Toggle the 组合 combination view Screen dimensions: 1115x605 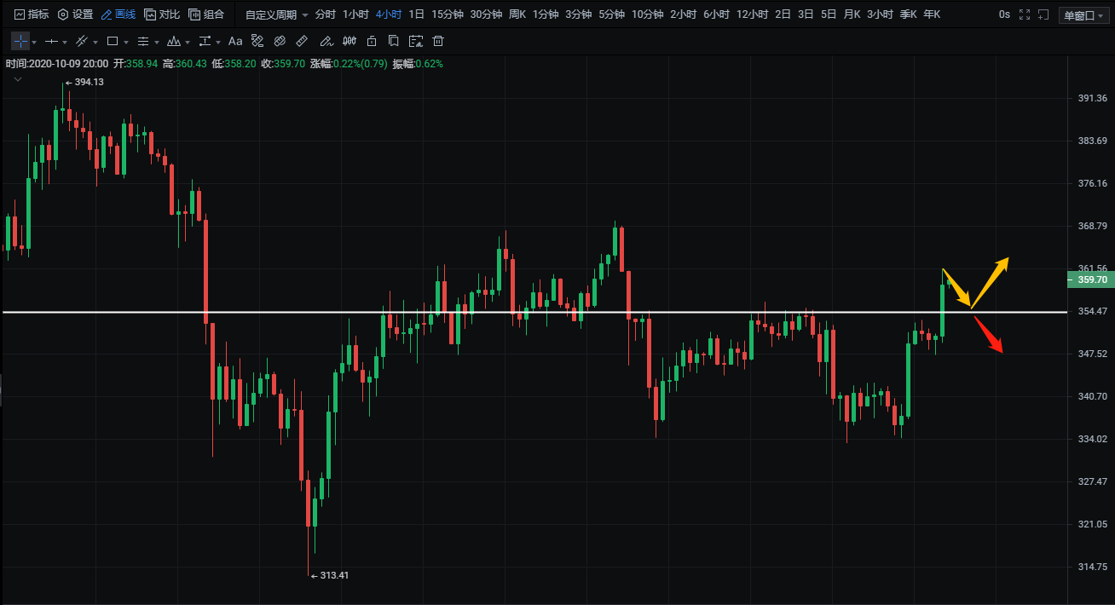pyautogui.click(x=206, y=14)
